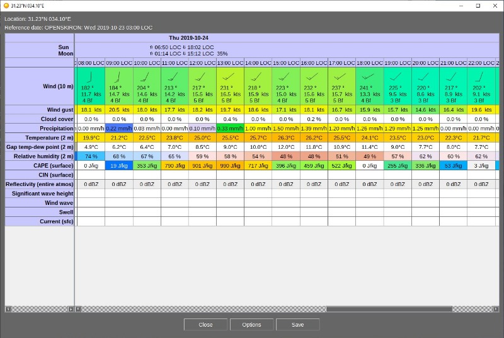Click the 12:00 LOC column header
Image resolution: width=504 pixels, height=338 pixels.
click(x=202, y=63)
